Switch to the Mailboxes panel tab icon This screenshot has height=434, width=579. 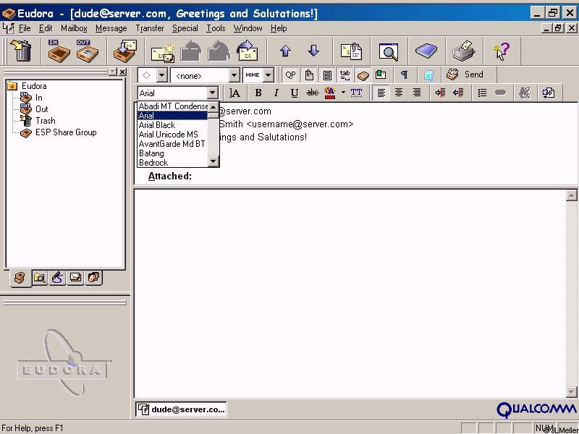point(20,278)
